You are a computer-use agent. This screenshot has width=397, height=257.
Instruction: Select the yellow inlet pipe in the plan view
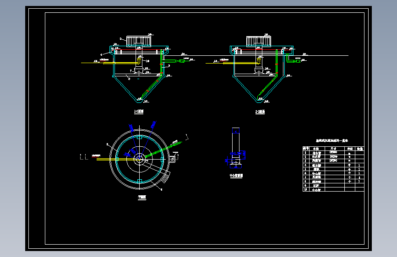[x=118, y=159]
